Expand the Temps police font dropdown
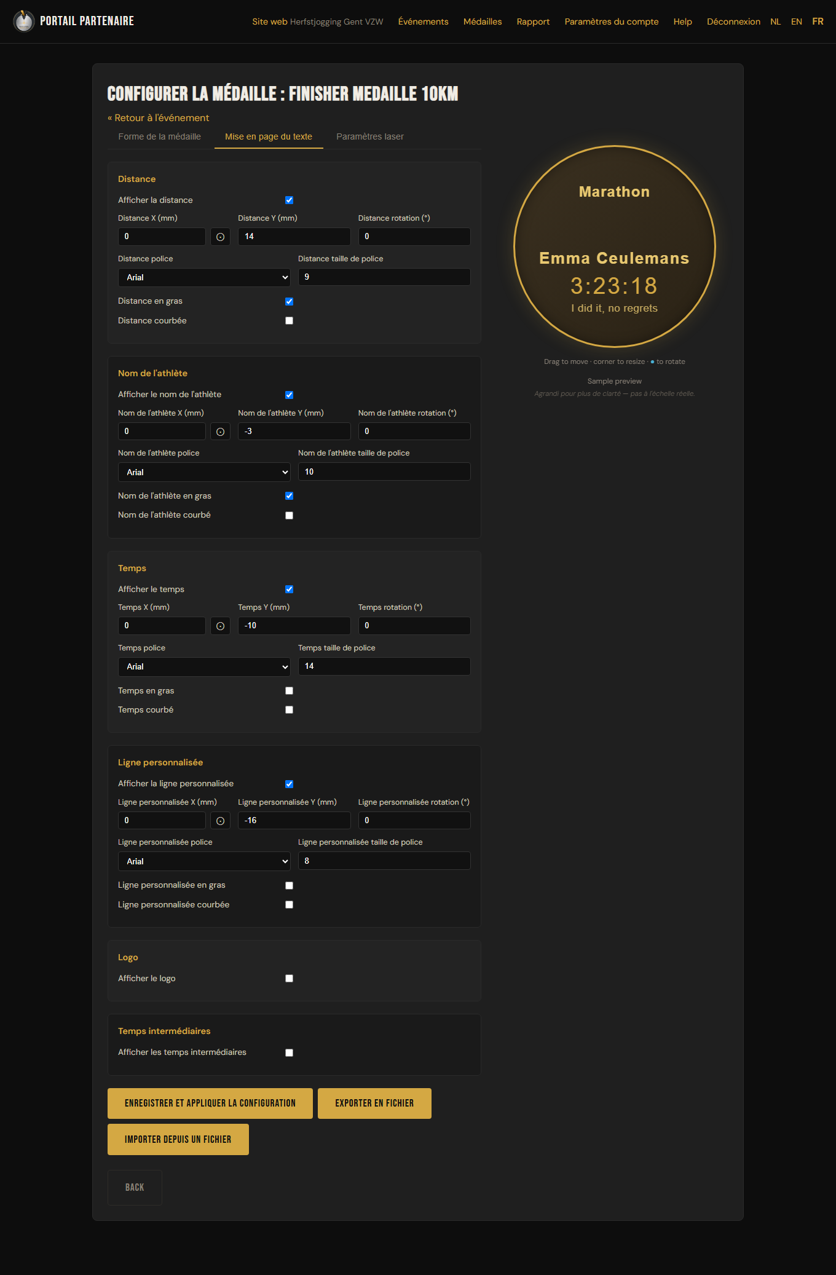 tap(204, 667)
